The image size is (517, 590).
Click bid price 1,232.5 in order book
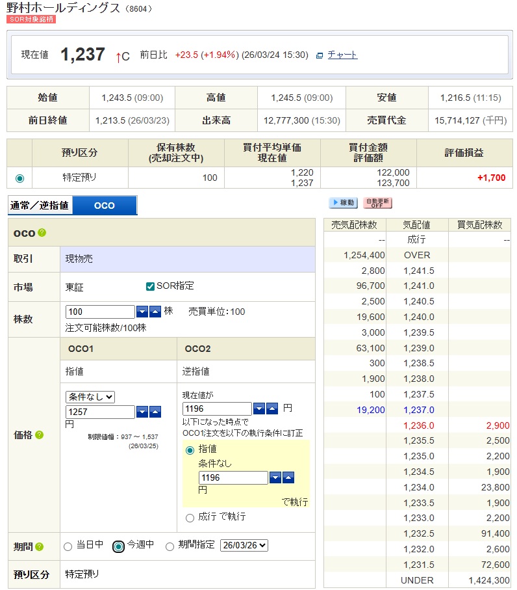418,534
